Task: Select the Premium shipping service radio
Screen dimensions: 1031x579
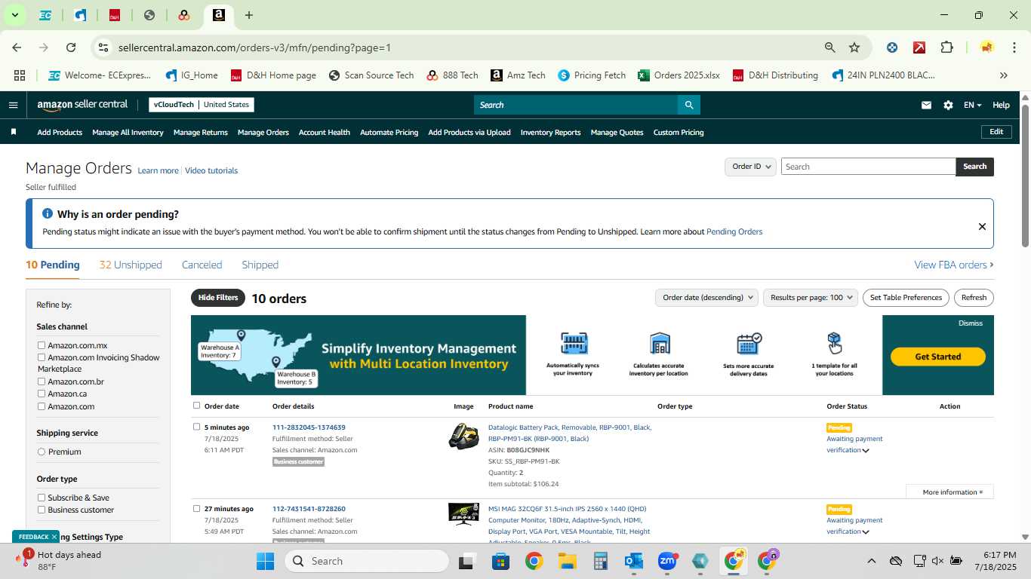Action: click(x=42, y=452)
